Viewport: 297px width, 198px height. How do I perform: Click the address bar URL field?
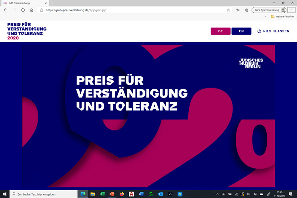point(134,10)
